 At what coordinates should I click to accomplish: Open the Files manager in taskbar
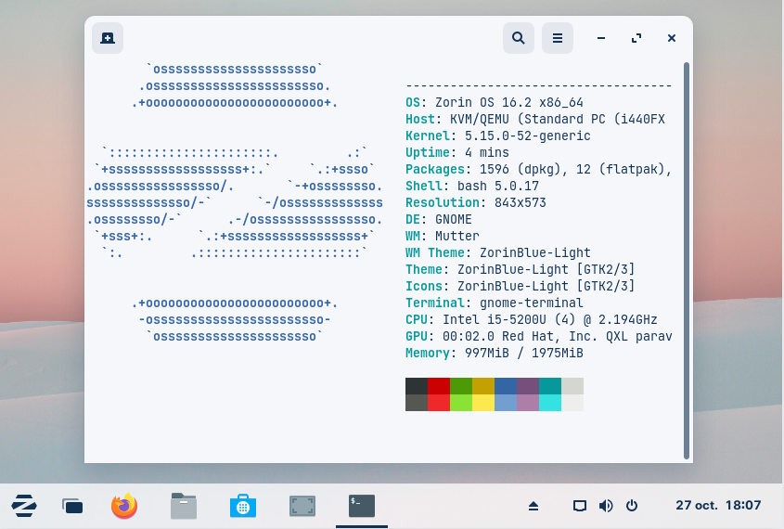(x=184, y=506)
